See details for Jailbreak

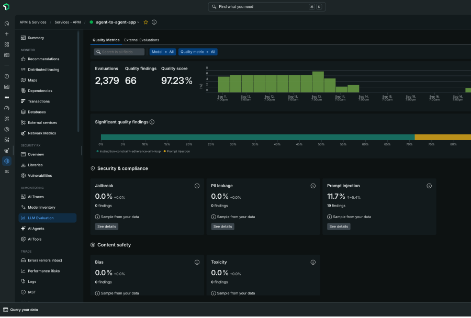pyautogui.click(x=107, y=226)
